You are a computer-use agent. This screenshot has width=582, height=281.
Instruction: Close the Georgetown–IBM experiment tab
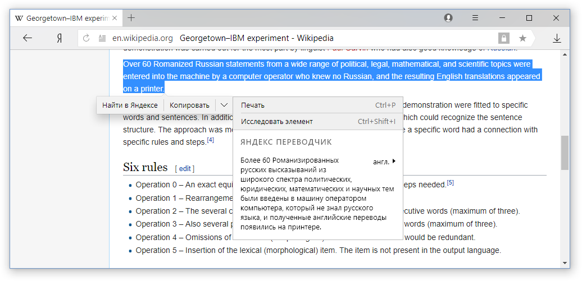pos(115,18)
